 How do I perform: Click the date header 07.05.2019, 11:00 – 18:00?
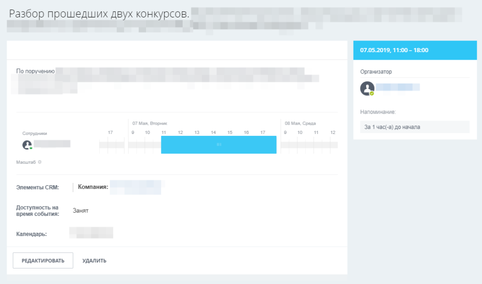[394, 50]
